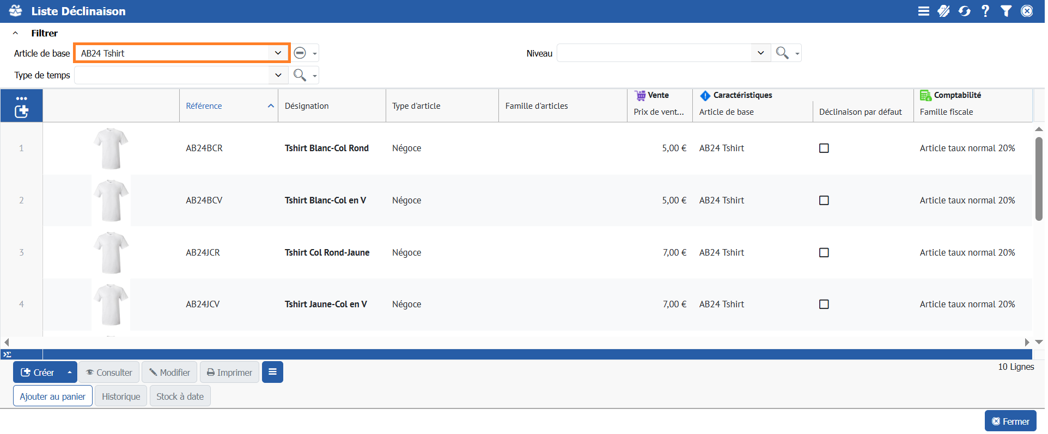Enable default variation for AB24JCV row

(x=824, y=304)
